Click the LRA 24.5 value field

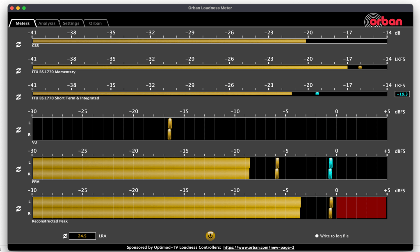point(82,236)
